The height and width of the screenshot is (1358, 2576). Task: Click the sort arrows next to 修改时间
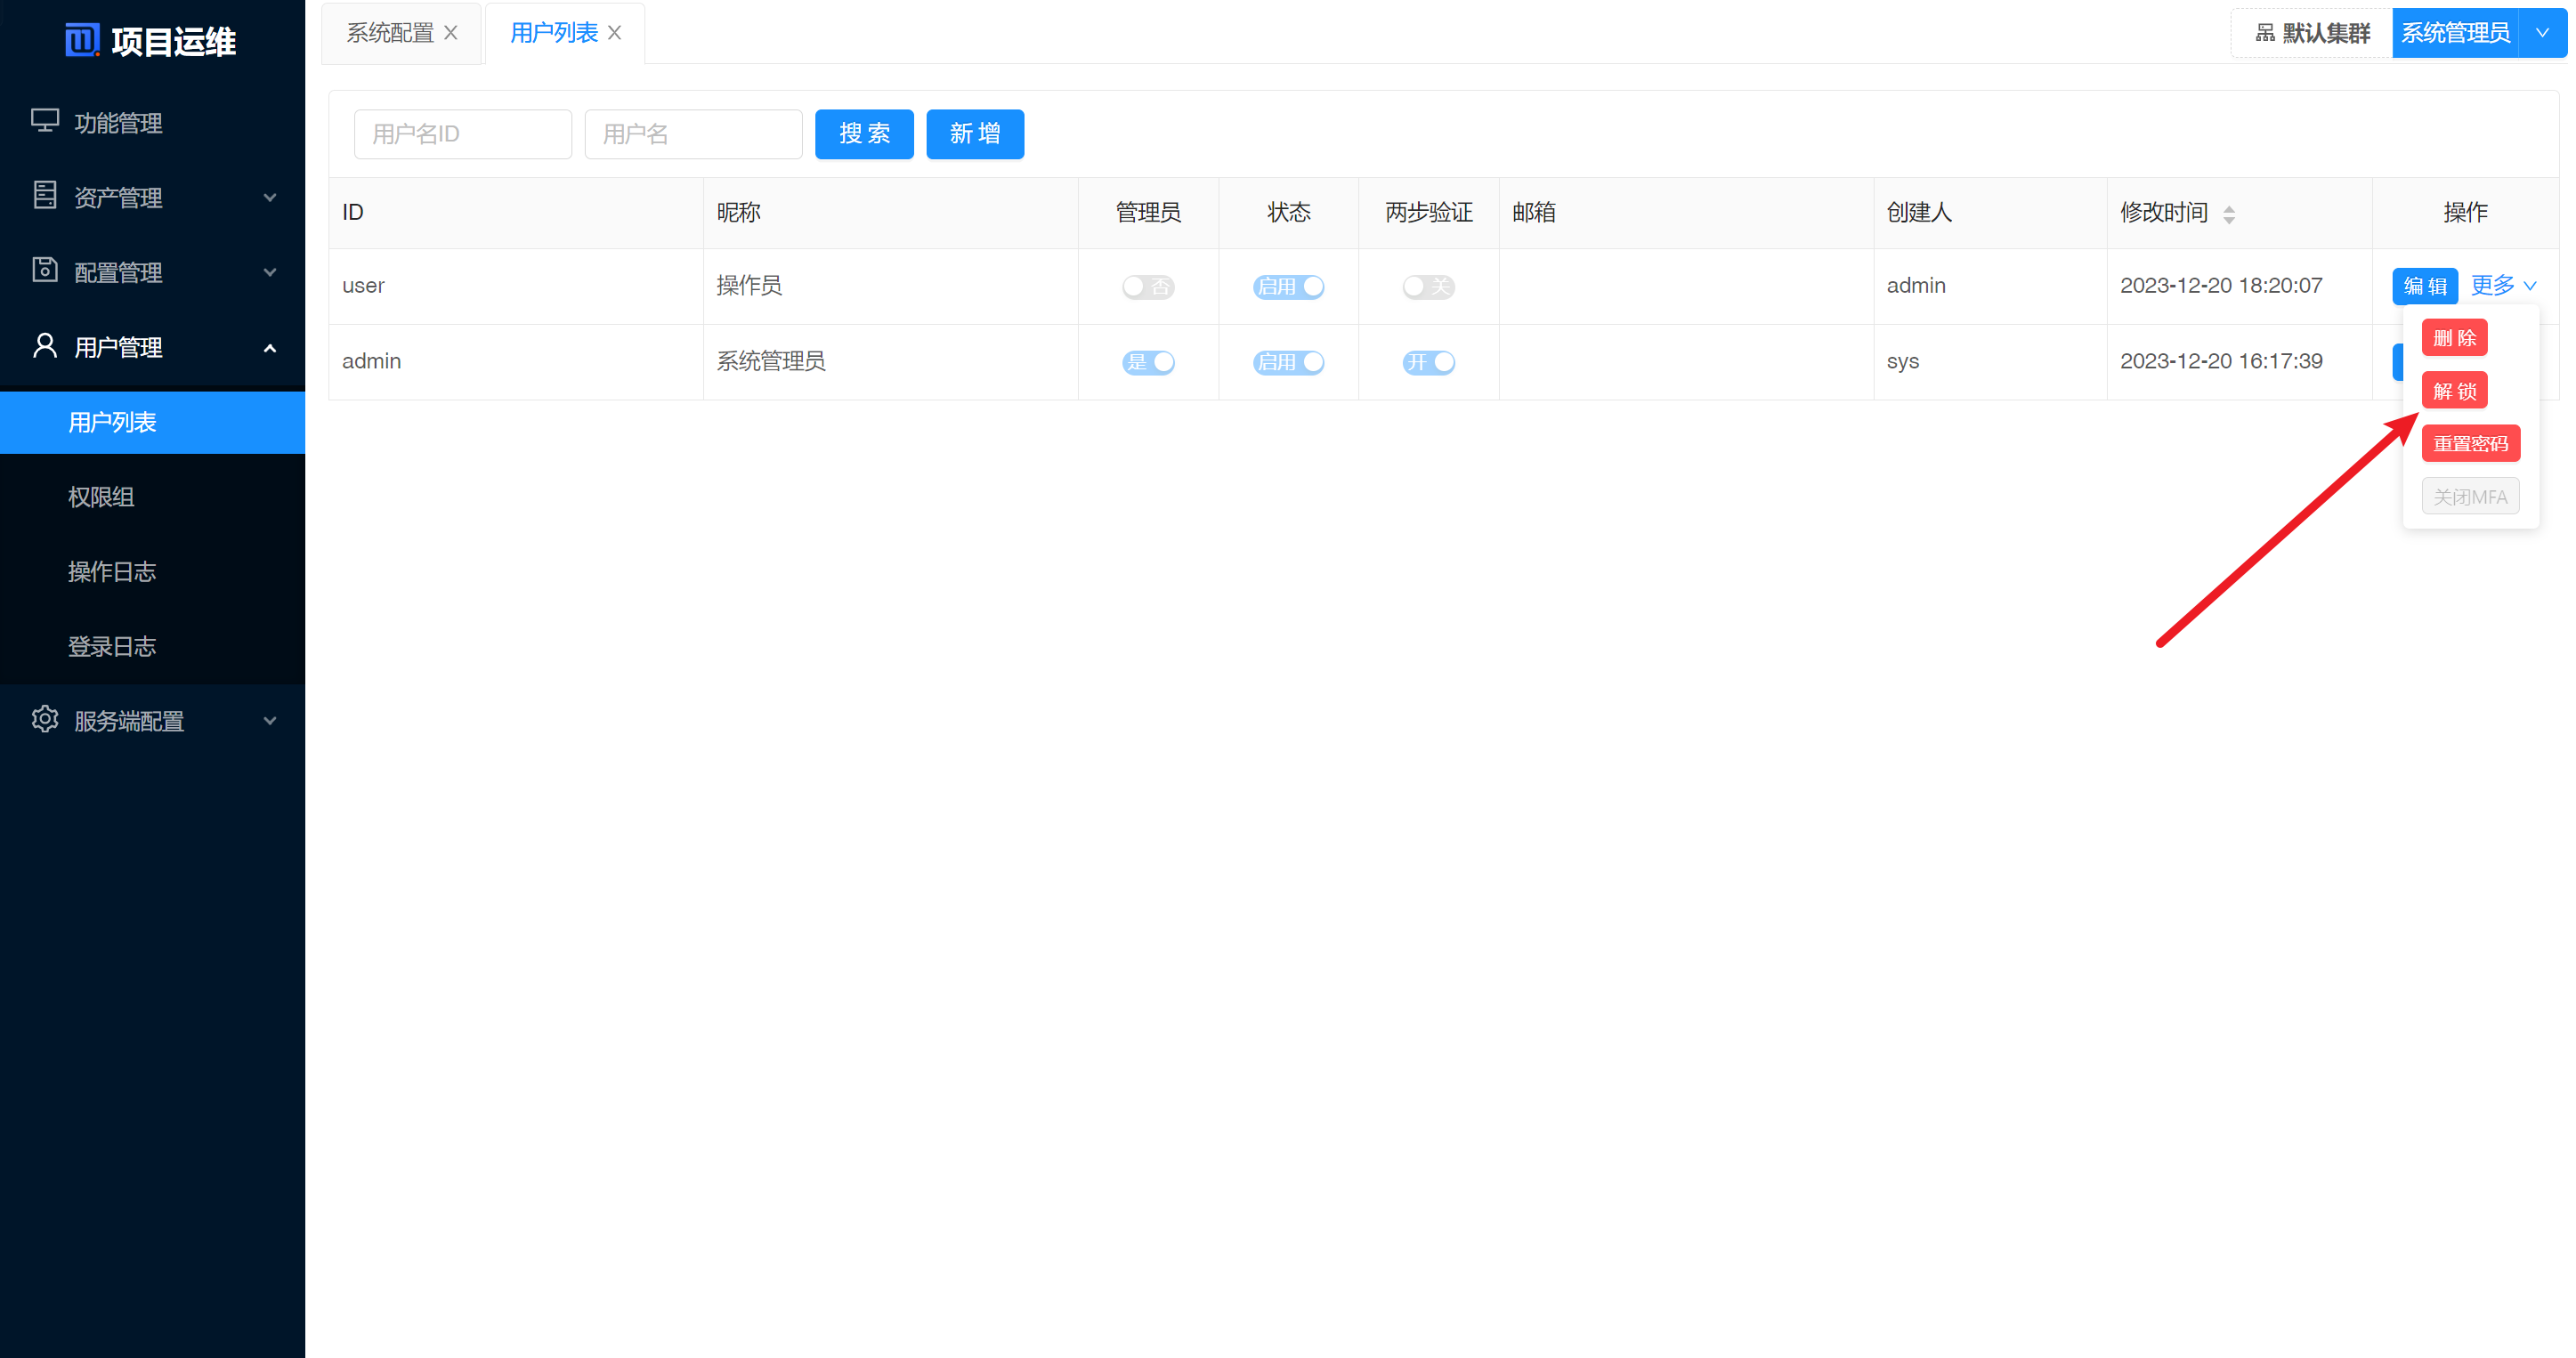click(2229, 213)
